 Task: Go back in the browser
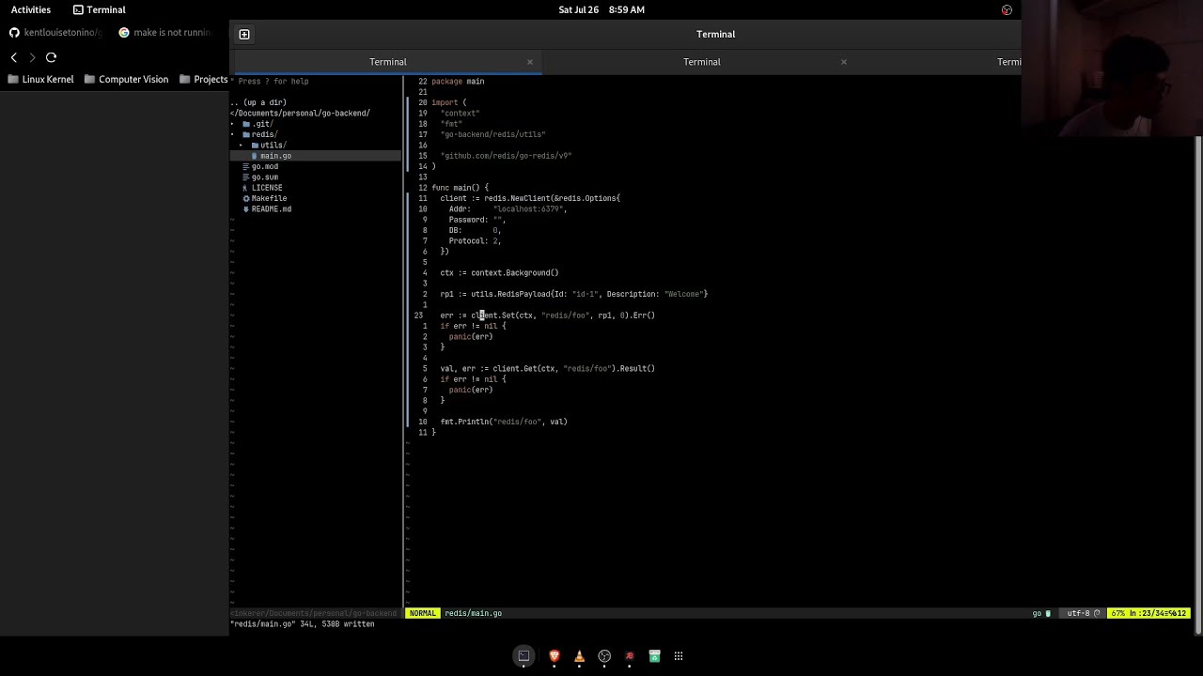tap(13, 57)
